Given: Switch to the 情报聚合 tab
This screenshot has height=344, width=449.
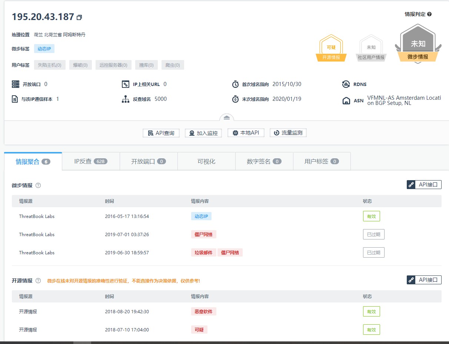Looking at the screenshot, I should pos(33,162).
